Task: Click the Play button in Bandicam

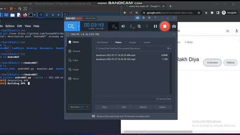Action: click(105, 107)
